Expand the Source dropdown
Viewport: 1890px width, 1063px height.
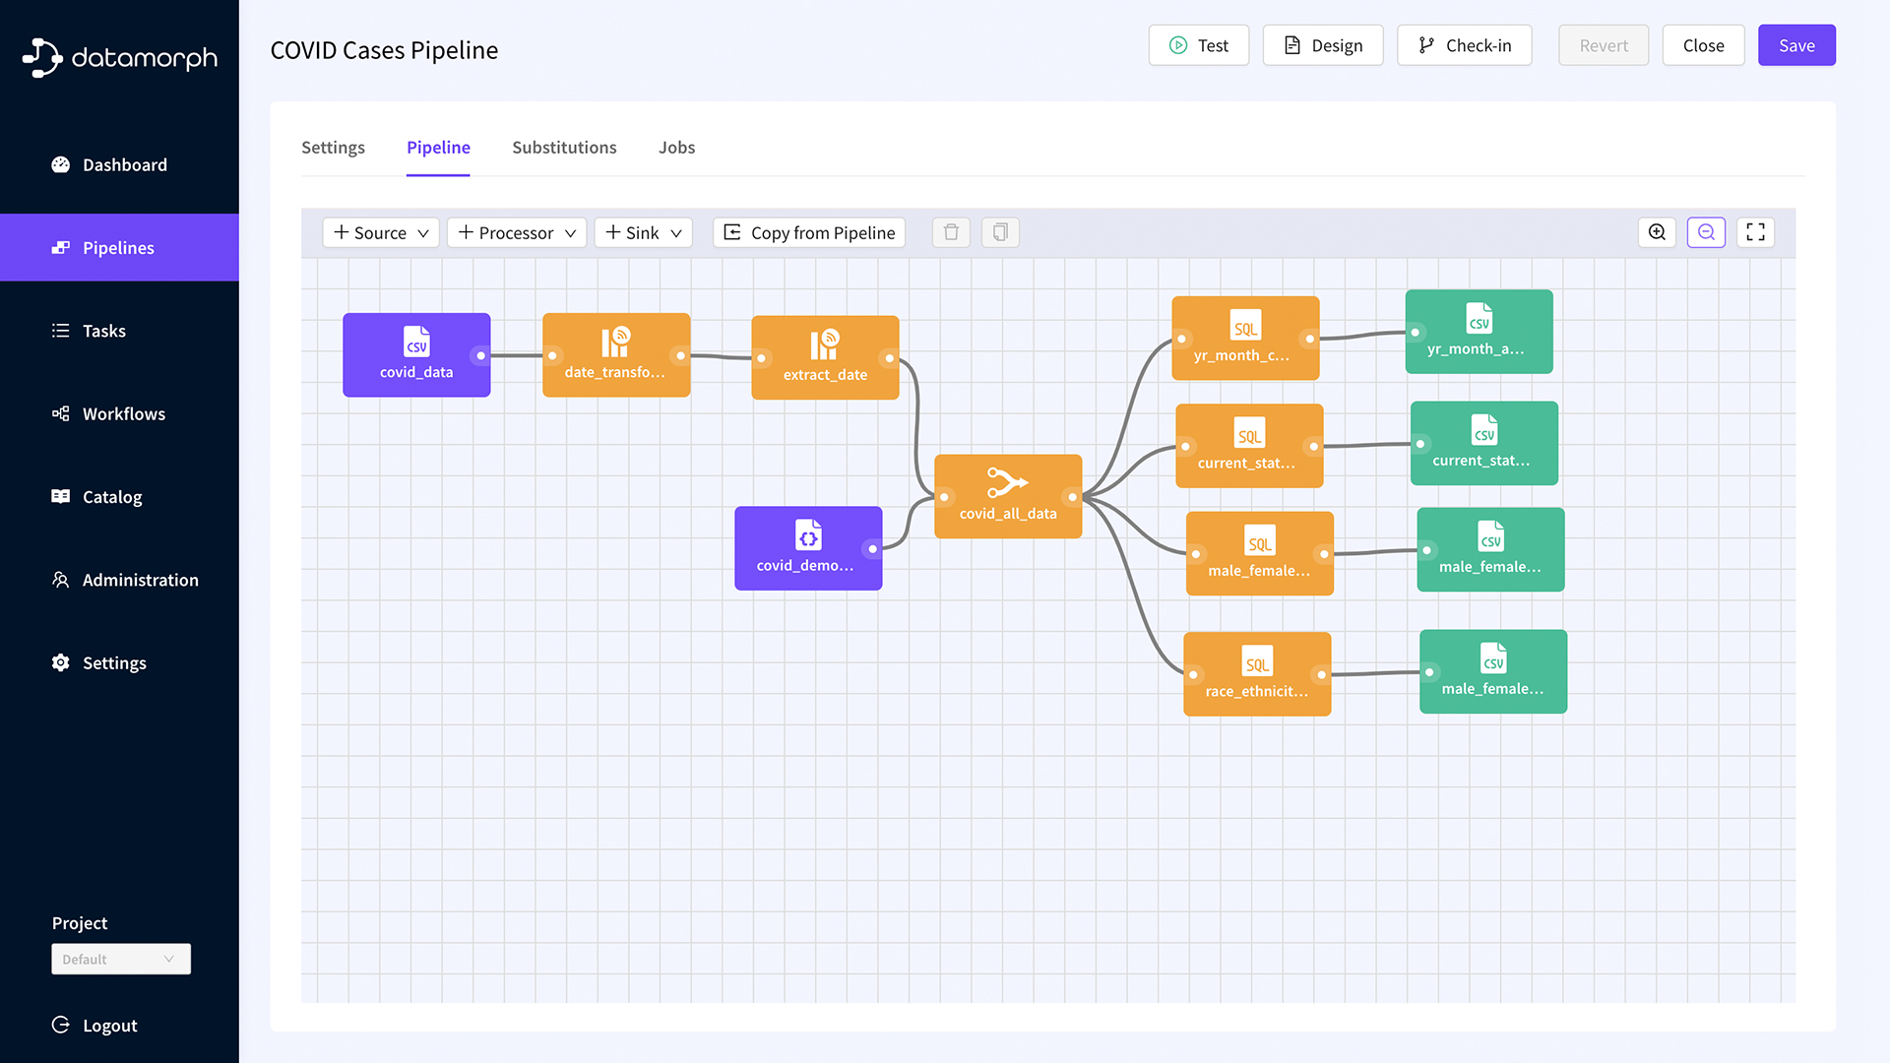coord(381,232)
